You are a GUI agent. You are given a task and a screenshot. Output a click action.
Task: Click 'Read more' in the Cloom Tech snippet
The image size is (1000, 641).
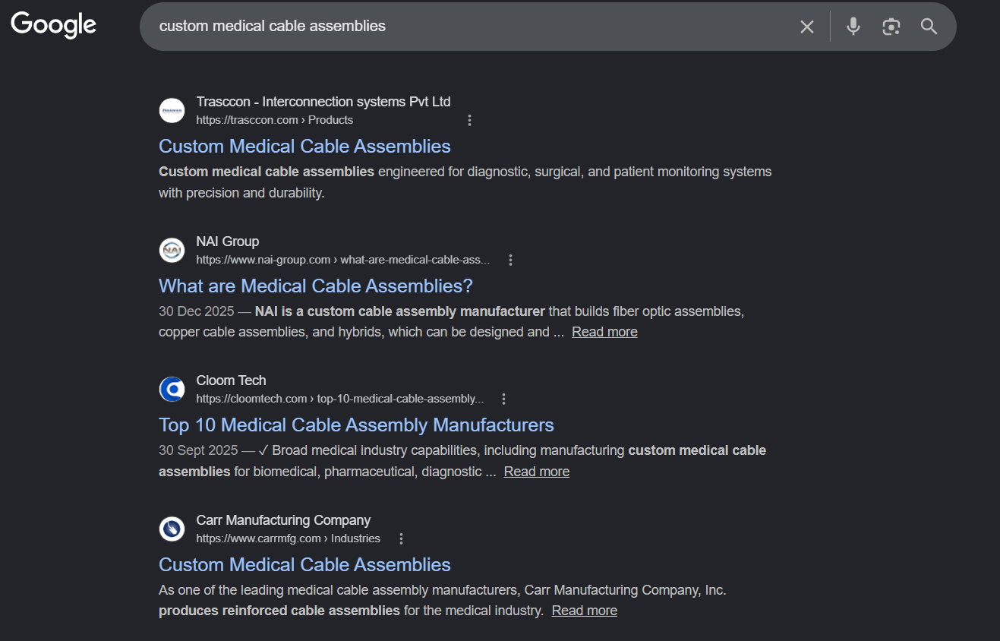[537, 472]
